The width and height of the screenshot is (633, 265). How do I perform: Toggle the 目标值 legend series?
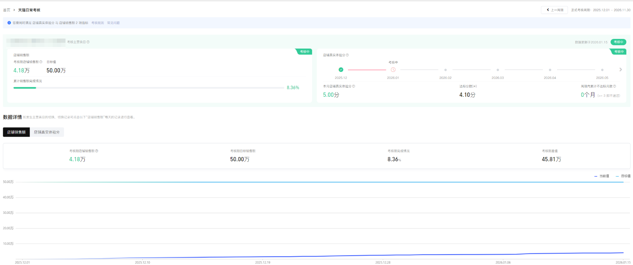pyautogui.click(x=623, y=176)
